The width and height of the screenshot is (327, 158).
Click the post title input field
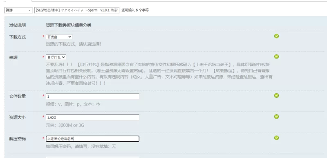pos(77,10)
